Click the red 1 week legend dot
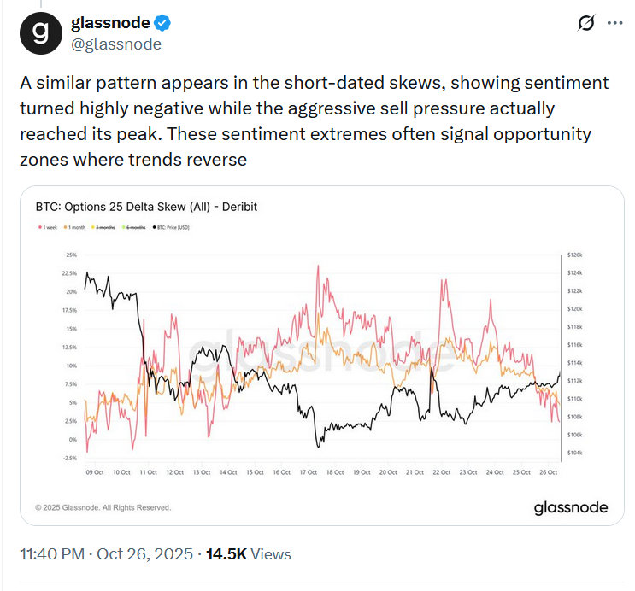The width and height of the screenshot is (635, 591). [x=40, y=227]
